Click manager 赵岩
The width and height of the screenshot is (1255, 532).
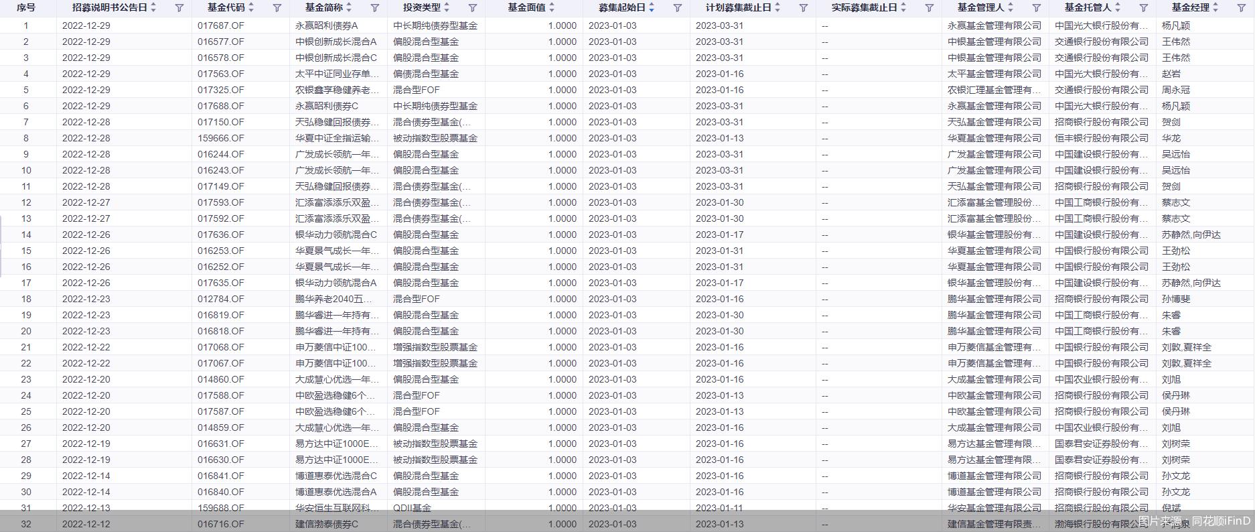1171,74
